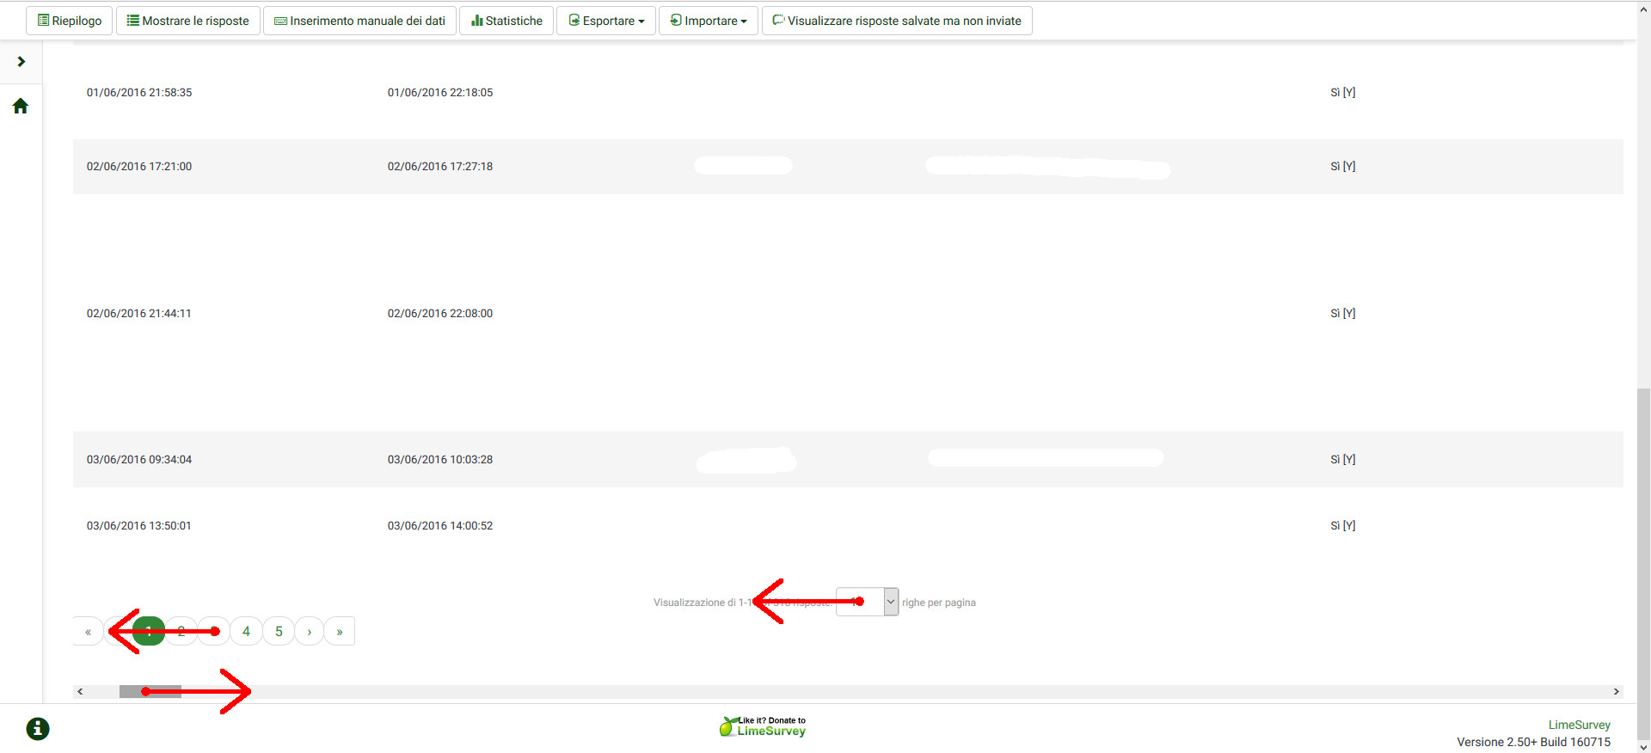Click Sì [Y] in the 02/06/2016 21:44:11 row

1342,314
